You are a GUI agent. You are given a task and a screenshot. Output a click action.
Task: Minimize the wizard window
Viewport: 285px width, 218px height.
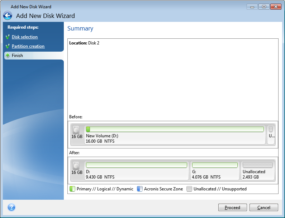click(x=252, y=7)
